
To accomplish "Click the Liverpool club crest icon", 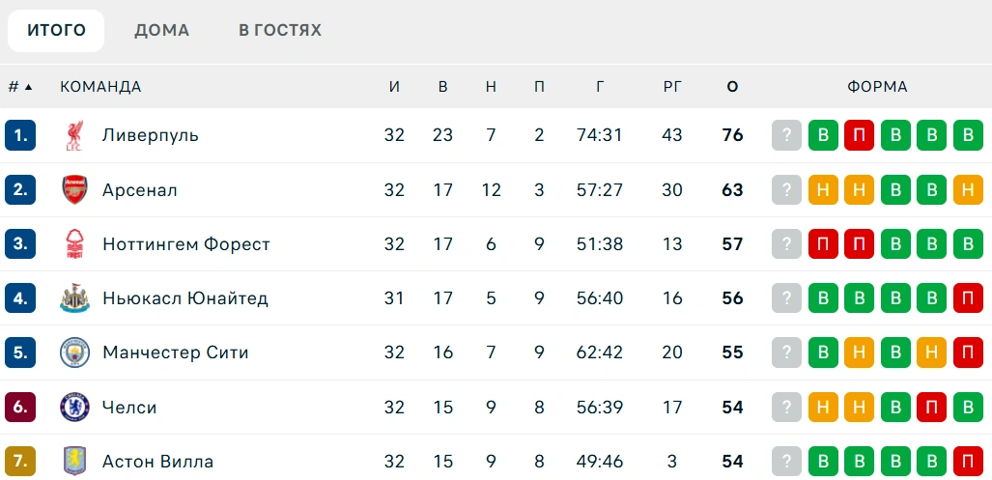I will 74,136.
